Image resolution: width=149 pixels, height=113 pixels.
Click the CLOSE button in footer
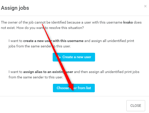pyautogui.click(x=136, y=106)
